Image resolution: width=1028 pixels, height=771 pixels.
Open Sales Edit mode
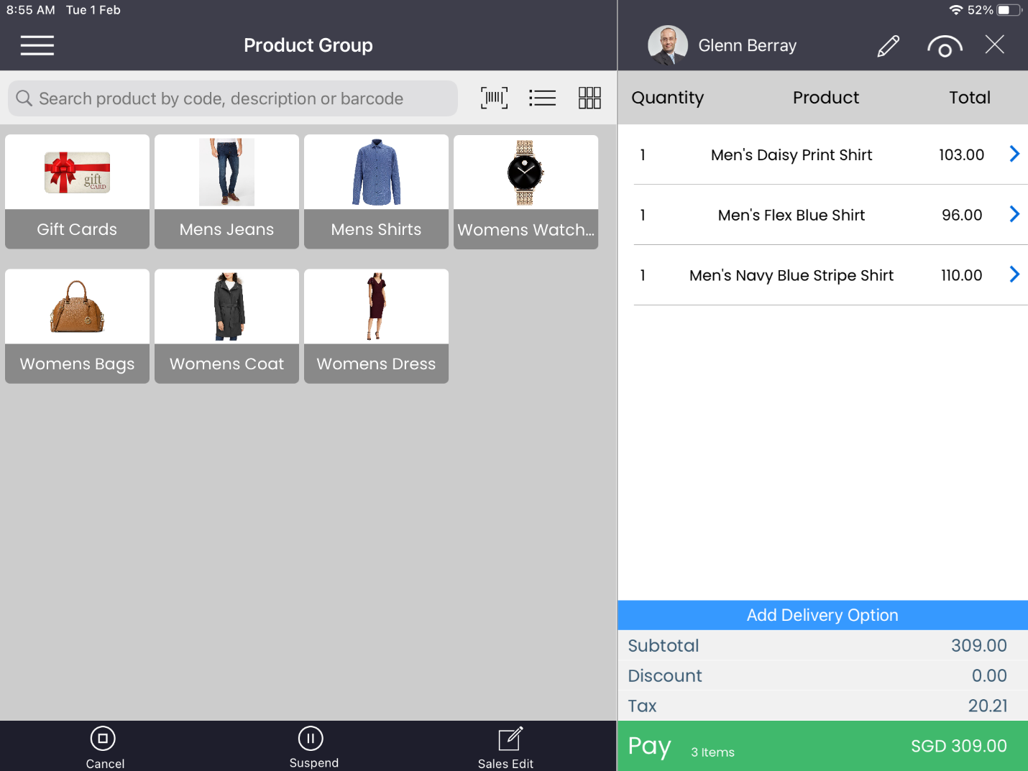pyautogui.click(x=506, y=746)
